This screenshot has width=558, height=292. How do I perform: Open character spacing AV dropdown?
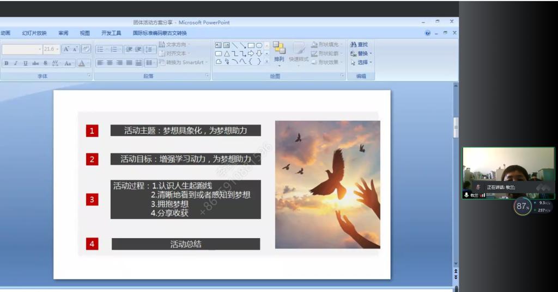(56, 63)
